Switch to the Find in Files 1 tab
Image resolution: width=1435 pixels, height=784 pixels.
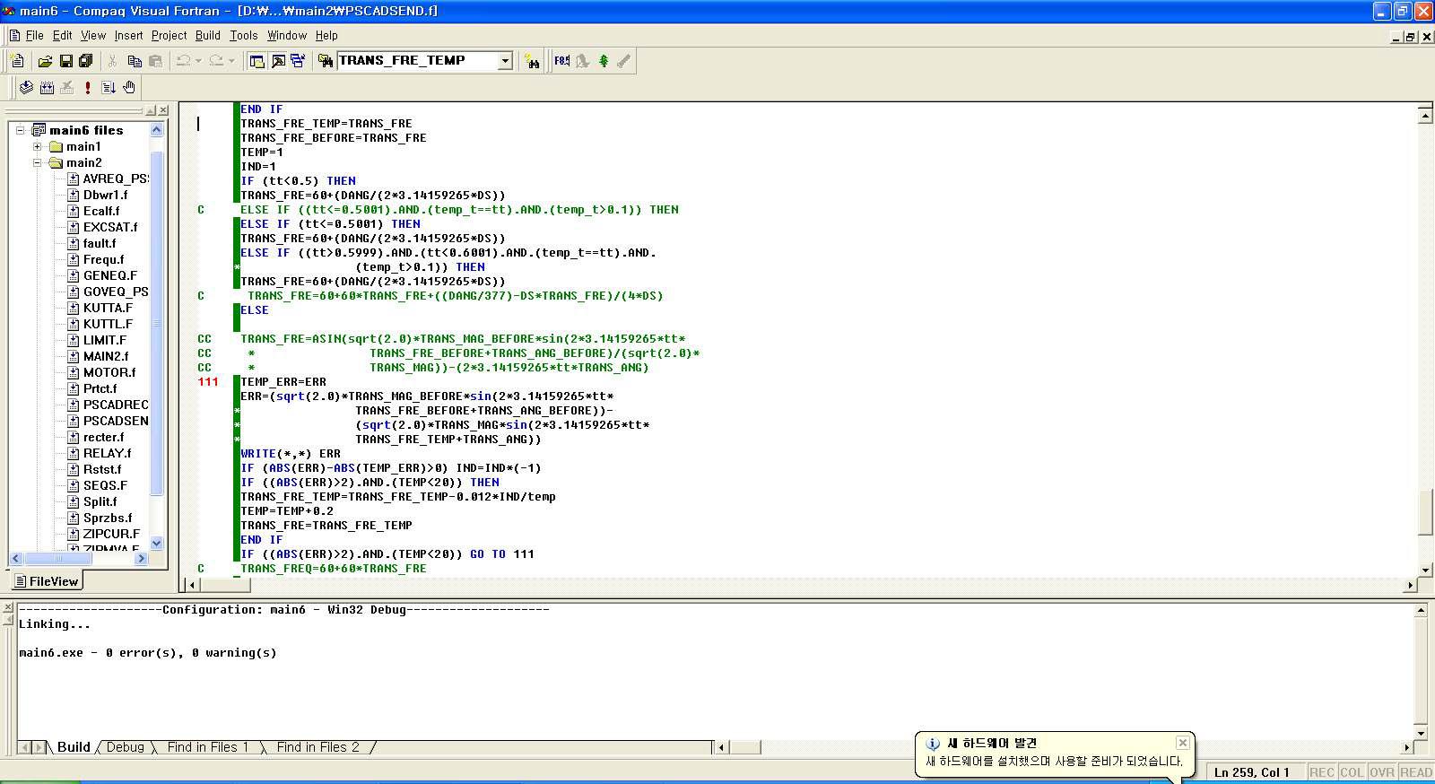[x=208, y=747]
